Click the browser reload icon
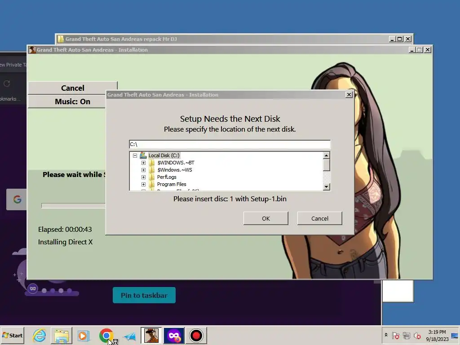Viewport: 460px width, 345px height. pyautogui.click(x=7, y=84)
